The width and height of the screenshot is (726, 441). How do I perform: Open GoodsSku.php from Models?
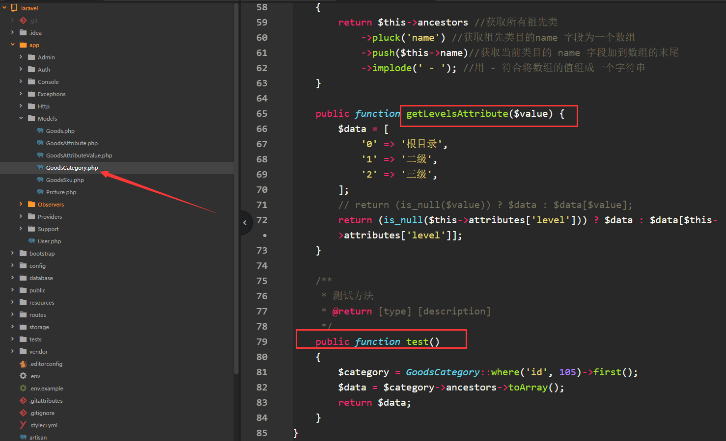coord(65,180)
